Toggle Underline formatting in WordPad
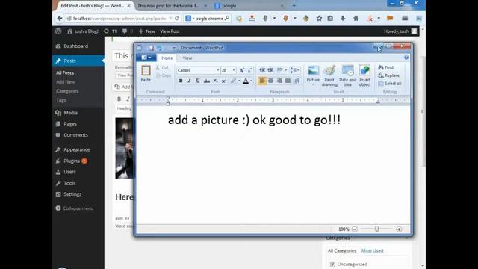 tap(197, 81)
